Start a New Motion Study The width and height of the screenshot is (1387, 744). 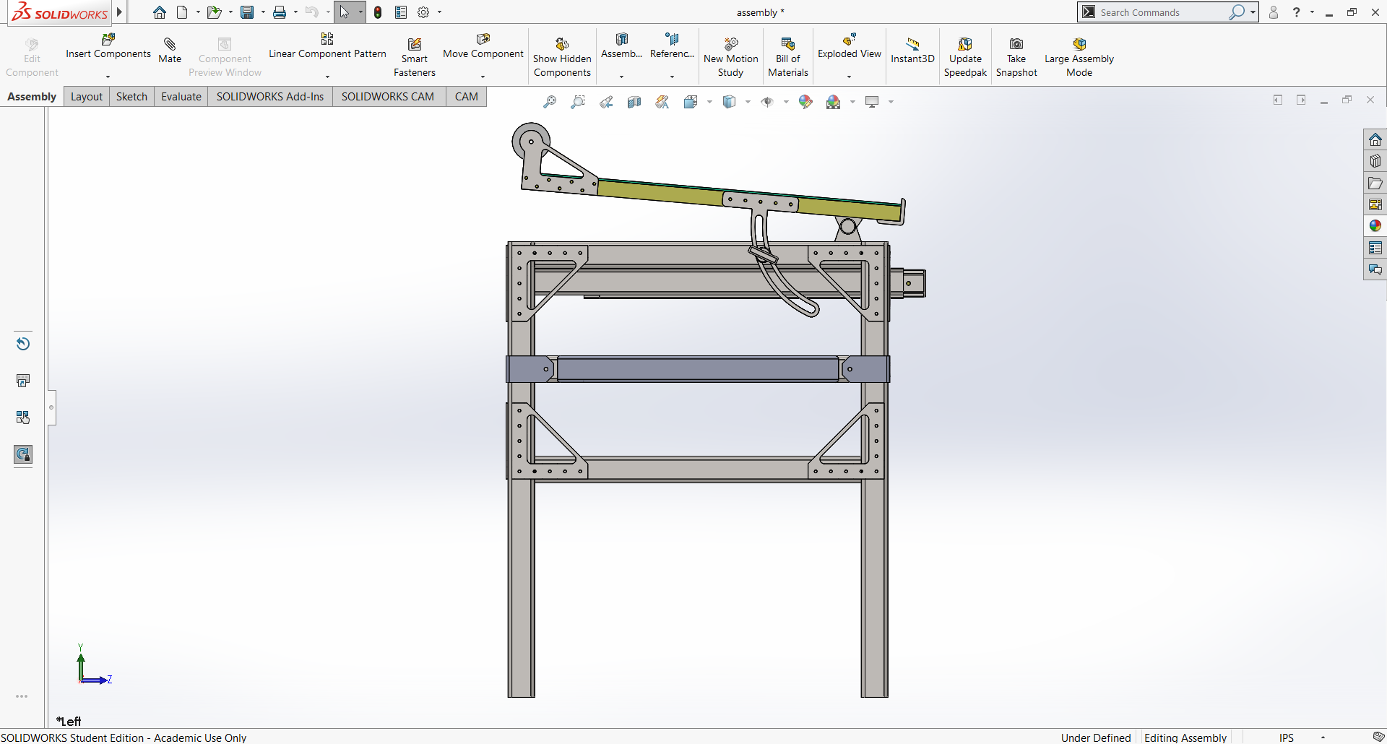(x=731, y=57)
